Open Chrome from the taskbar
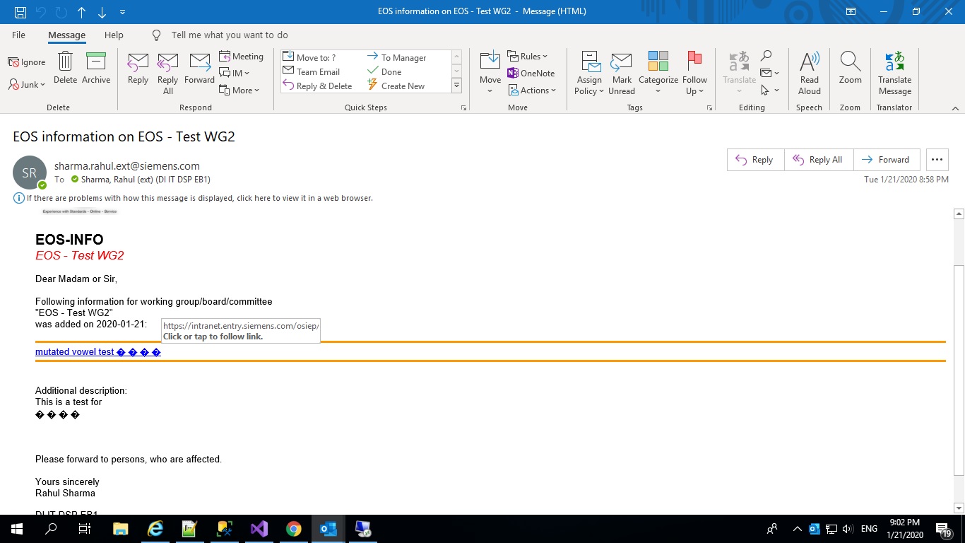The height and width of the screenshot is (543, 965). click(294, 529)
